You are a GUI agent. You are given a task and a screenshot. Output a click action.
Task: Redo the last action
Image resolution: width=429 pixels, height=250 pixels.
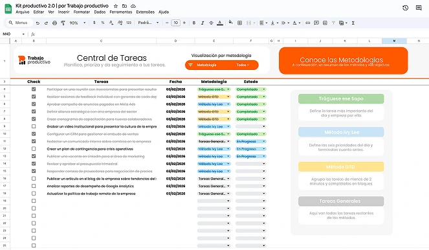coord(46,23)
